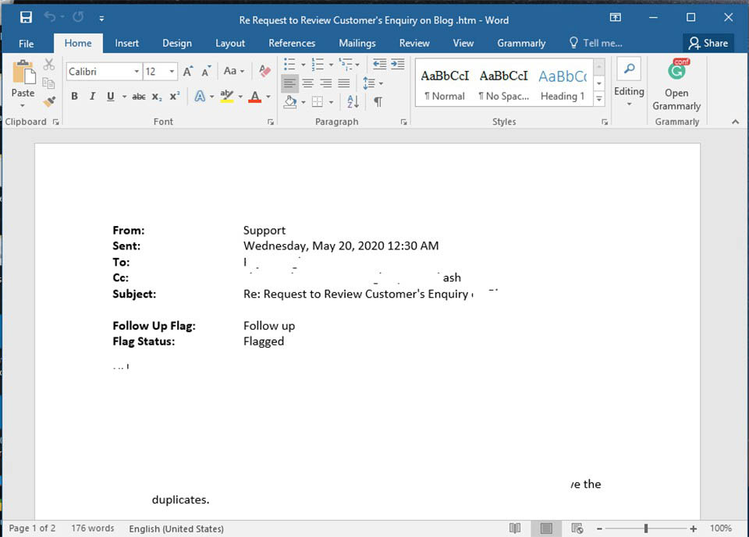Select the Format Painter brush
The image size is (749, 537).
(48, 101)
